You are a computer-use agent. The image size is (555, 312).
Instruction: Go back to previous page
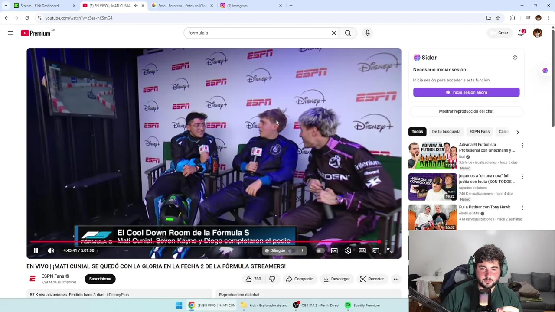point(6,18)
